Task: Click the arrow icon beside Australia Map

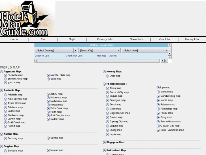Action: pyautogui.click(x=1, y=91)
